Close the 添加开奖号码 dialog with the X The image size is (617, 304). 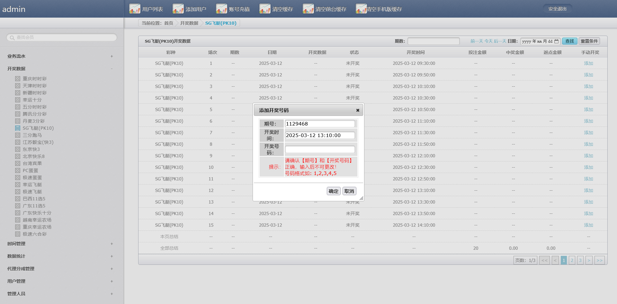pos(358,110)
